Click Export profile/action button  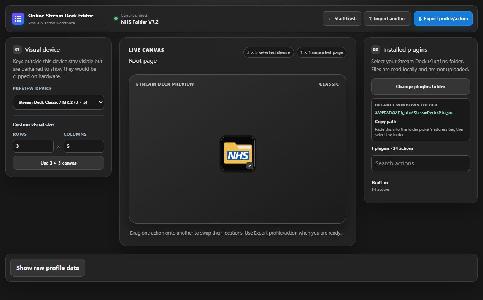click(443, 19)
